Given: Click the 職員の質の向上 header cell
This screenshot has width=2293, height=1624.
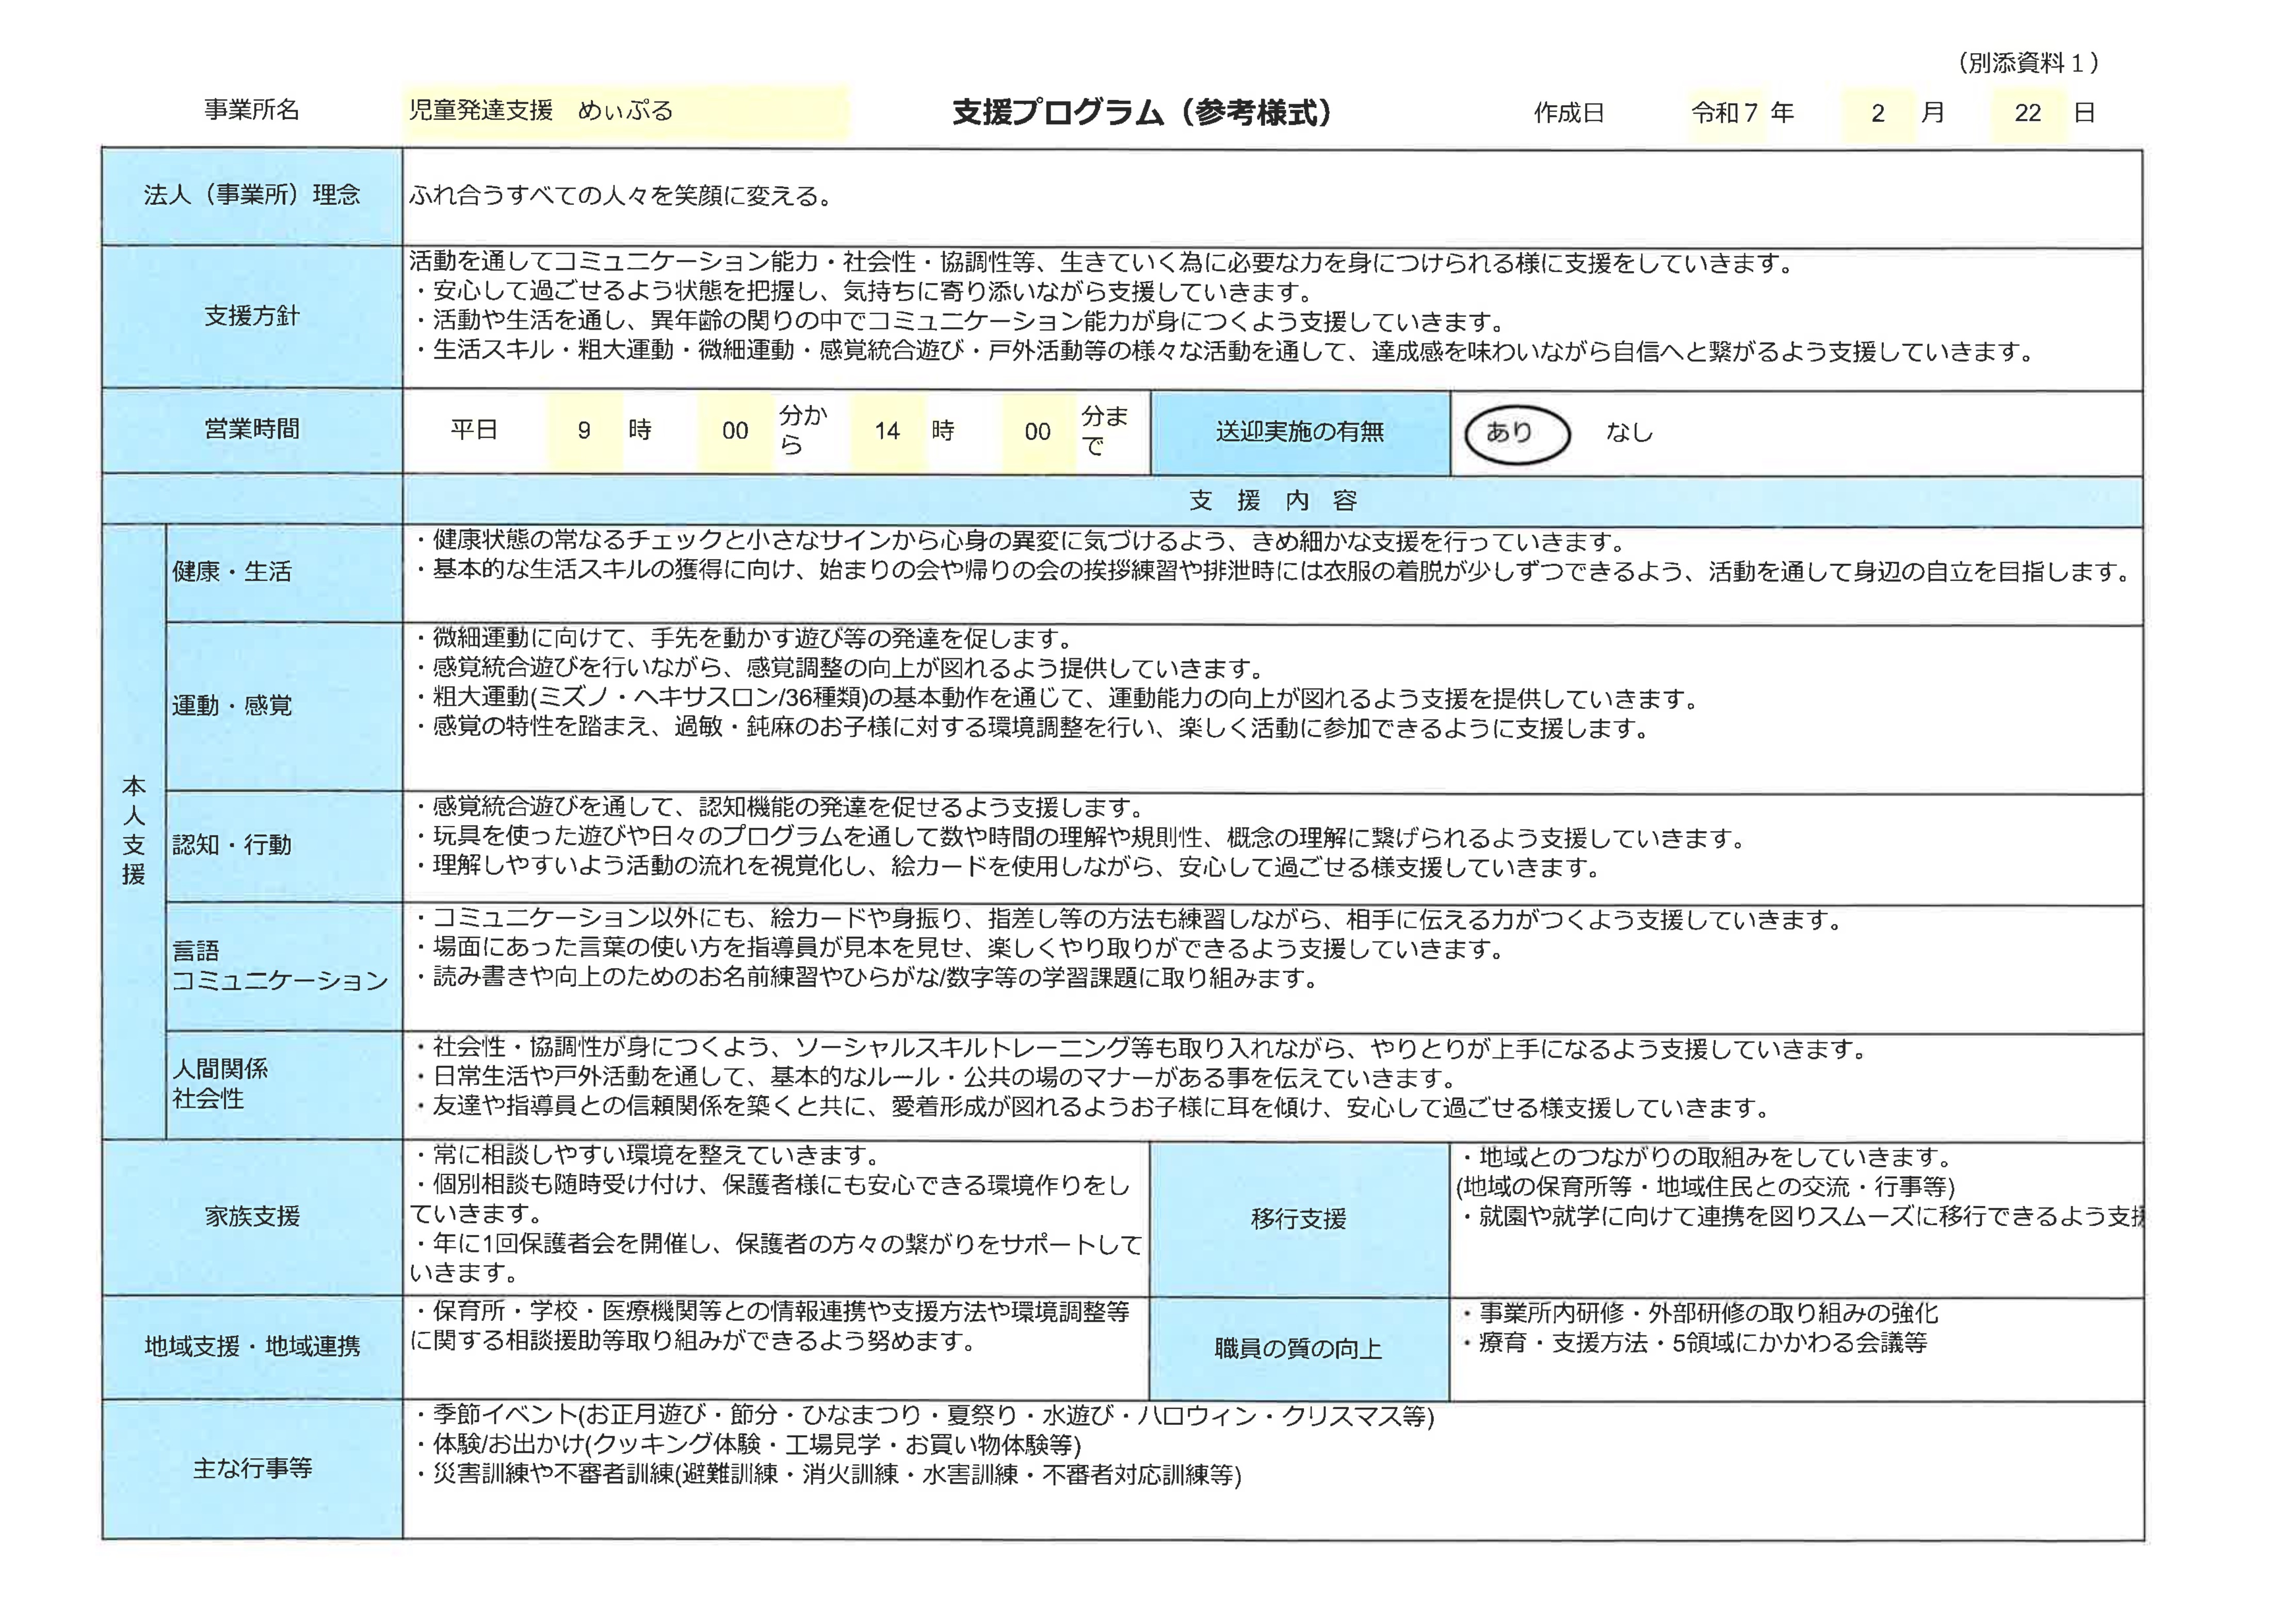Looking at the screenshot, I should pyautogui.click(x=1298, y=1348).
